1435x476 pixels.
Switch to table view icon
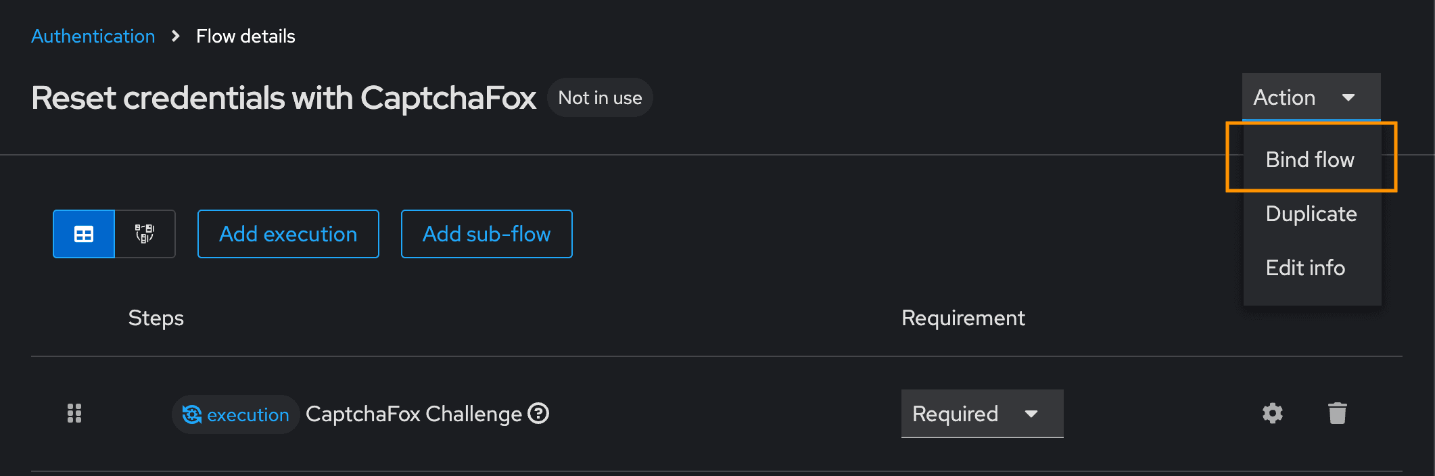point(84,234)
